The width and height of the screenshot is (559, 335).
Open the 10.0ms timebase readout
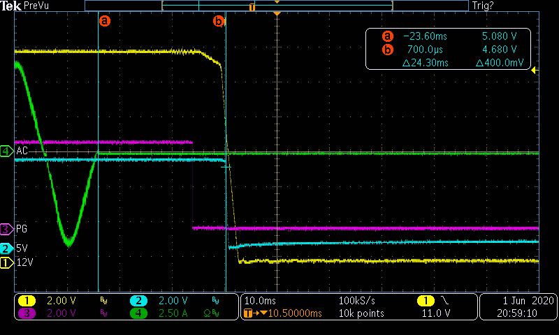259,301
